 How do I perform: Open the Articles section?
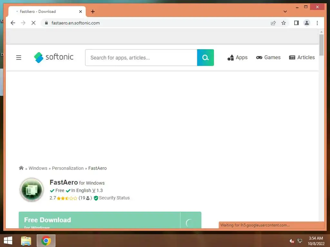(x=302, y=58)
